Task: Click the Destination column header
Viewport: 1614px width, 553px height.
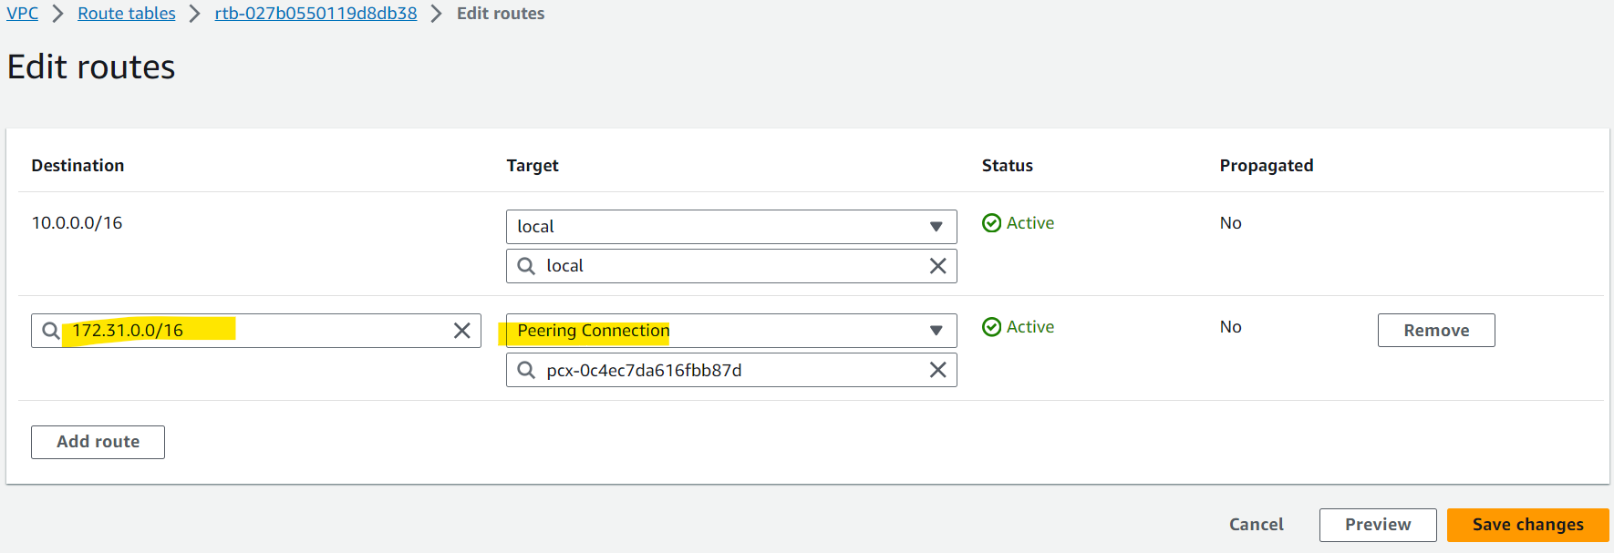Action: [x=78, y=166]
